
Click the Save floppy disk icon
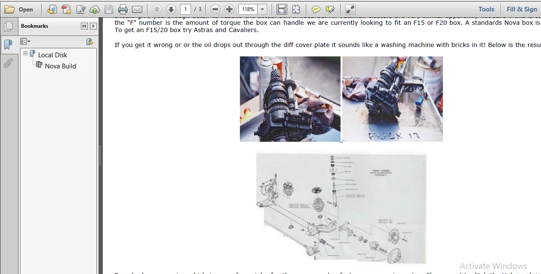coord(109,9)
